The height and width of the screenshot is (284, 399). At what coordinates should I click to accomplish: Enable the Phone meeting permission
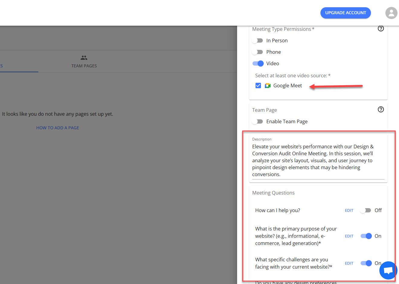click(x=257, y=52)
